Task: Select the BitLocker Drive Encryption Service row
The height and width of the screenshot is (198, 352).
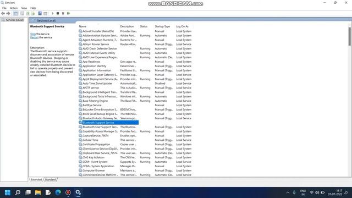Action: click(135, 109)
